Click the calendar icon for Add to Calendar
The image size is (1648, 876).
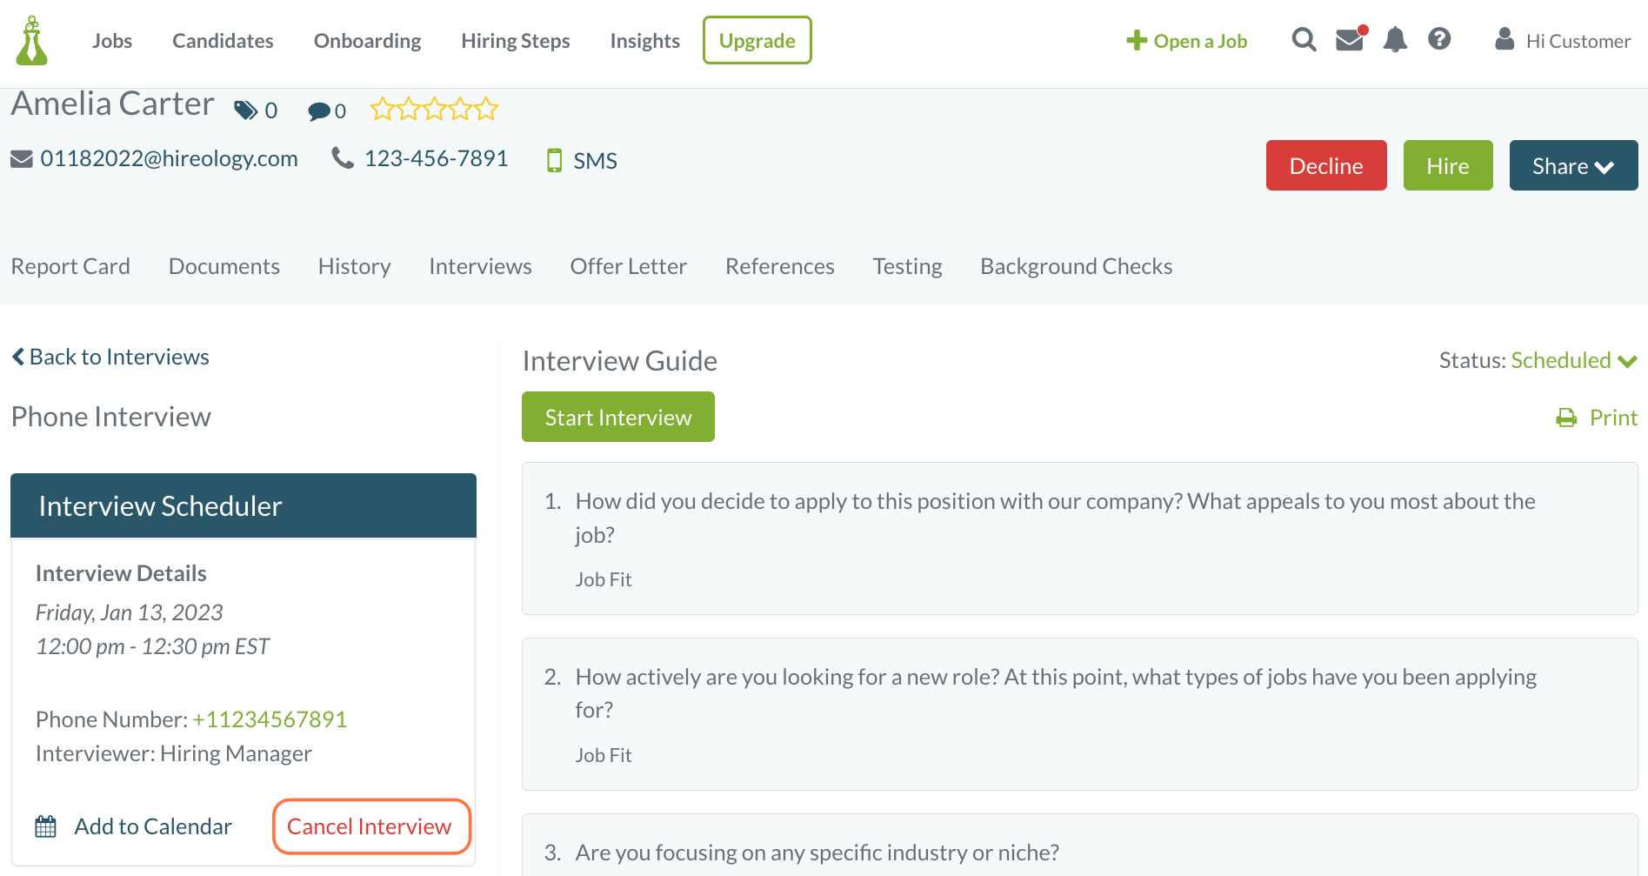point(45,826)
